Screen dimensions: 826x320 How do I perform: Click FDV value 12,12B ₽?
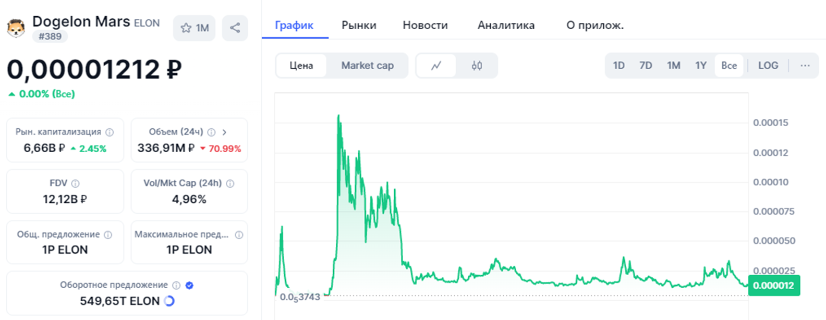[x=65, y=199]
